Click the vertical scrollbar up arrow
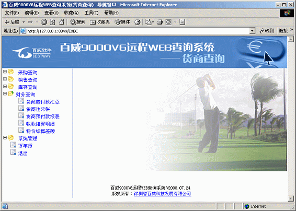 [291, 39]
